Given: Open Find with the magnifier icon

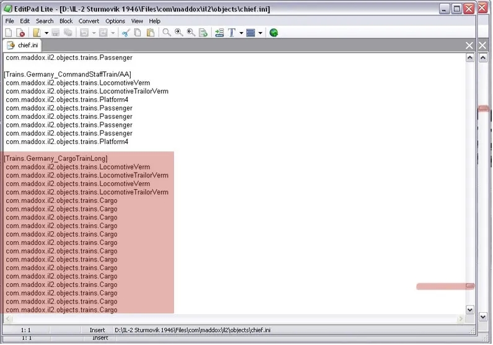Looking at the screenshot, I should (167, 33).
